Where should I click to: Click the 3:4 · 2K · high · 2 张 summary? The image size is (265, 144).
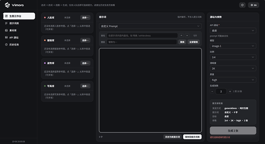click(x=236, y=121)
